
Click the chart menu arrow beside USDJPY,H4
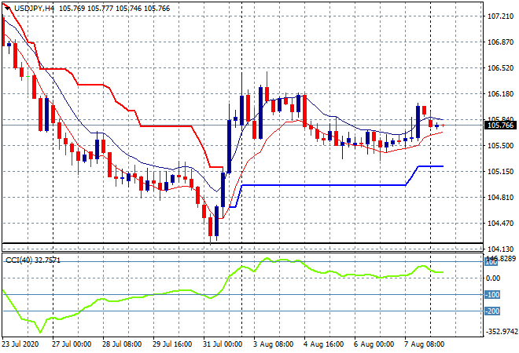point(8,9)
